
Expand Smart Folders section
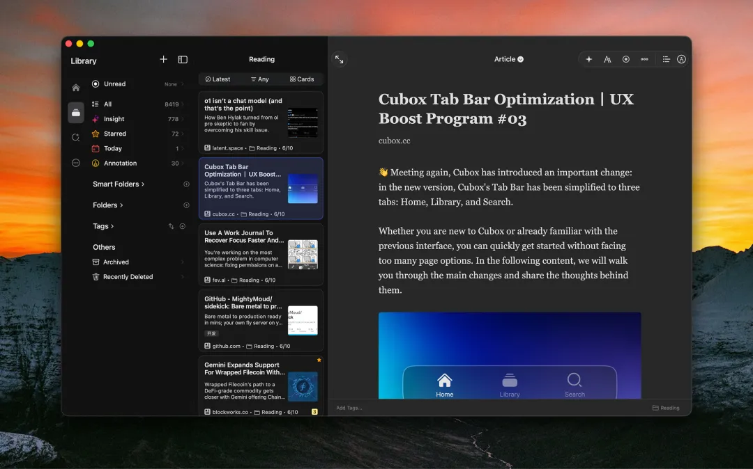tap(118, 184)
